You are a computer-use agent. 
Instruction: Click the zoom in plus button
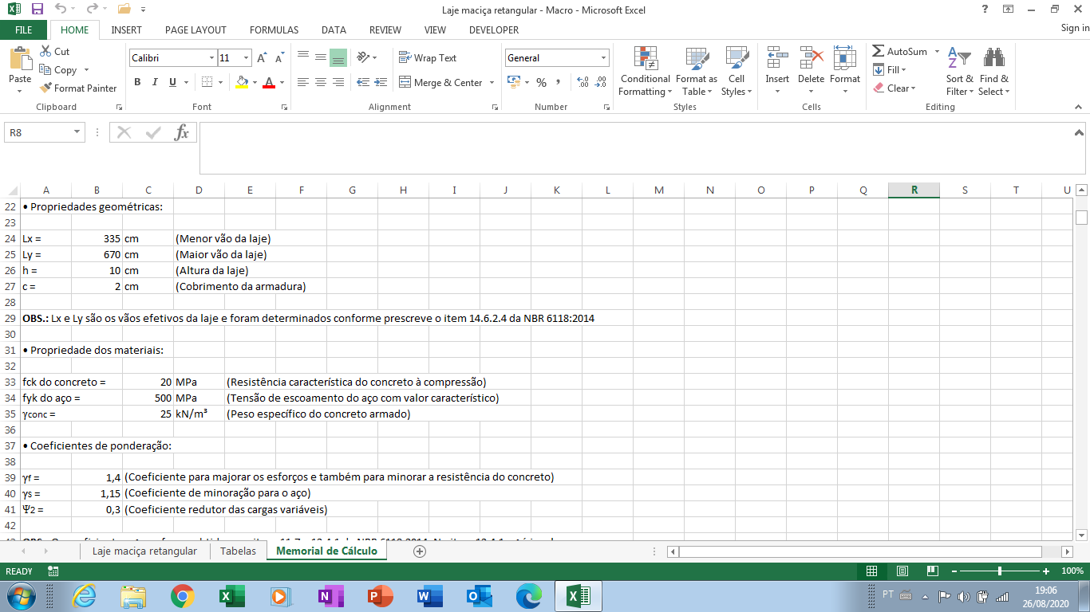point(1046,571)
